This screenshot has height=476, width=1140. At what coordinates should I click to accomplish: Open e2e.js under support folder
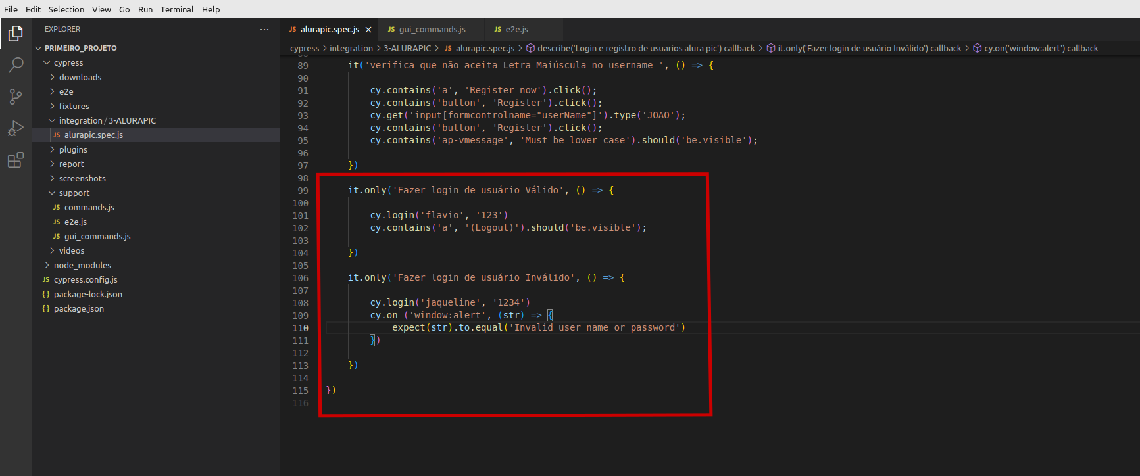click(x=156, y=222)
